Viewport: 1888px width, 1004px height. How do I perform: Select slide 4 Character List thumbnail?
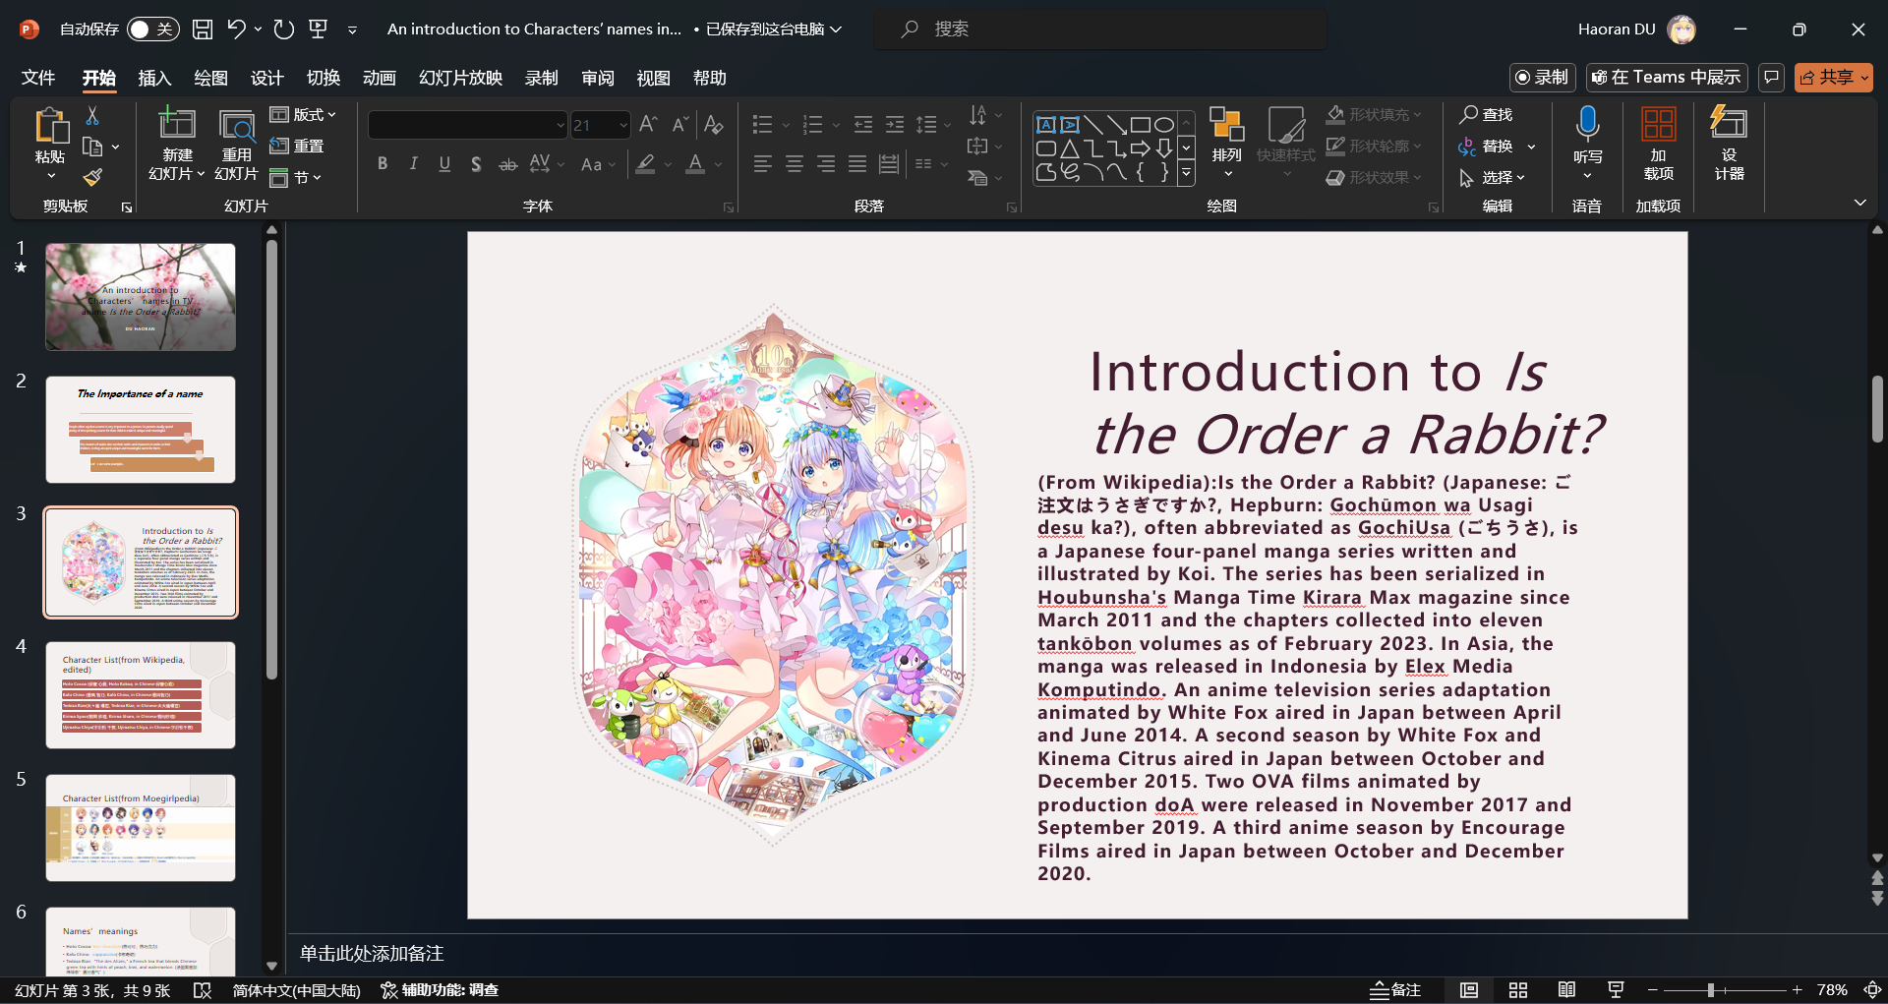tap(141, 695)
